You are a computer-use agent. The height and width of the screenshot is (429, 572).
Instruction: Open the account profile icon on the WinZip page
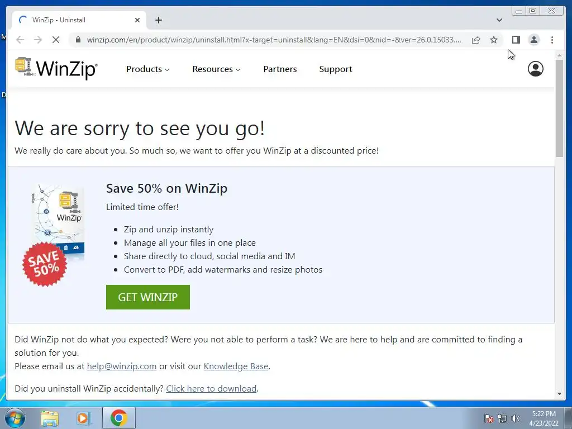(x=535, y=69)
